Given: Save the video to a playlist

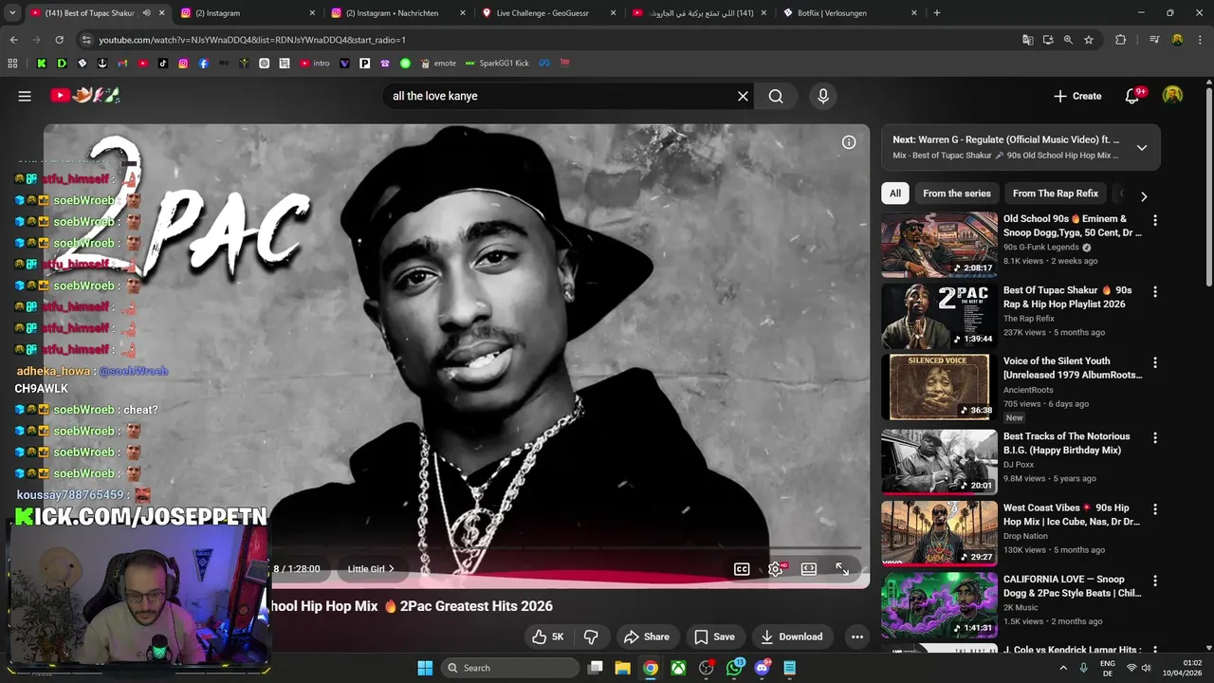Looking at the screenshot, I should coord(714,637).
